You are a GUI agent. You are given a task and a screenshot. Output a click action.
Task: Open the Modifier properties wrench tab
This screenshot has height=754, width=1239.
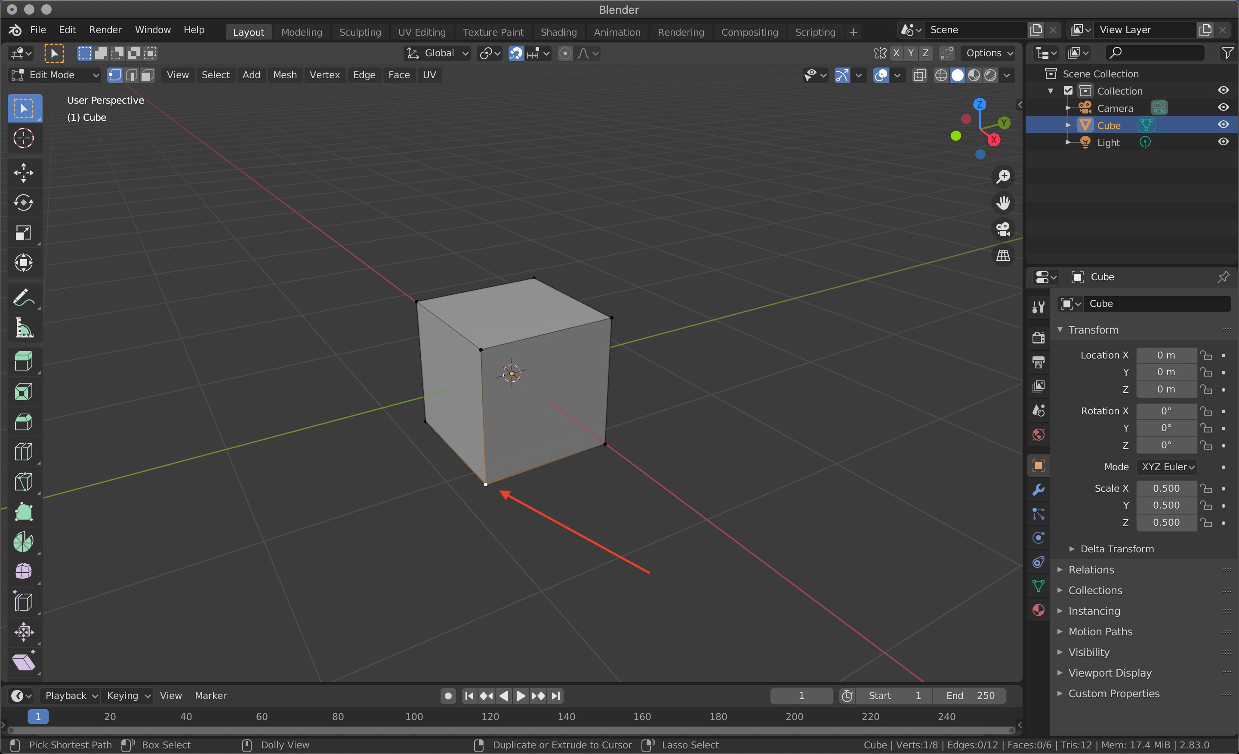pyautogui.click(x=1039, y=489)
